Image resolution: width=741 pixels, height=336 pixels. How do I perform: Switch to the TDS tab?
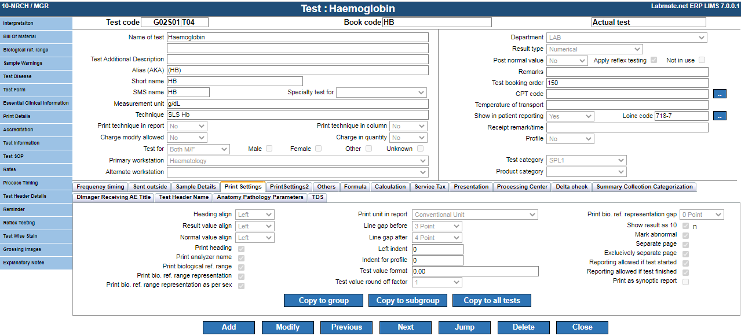[317, 197]
